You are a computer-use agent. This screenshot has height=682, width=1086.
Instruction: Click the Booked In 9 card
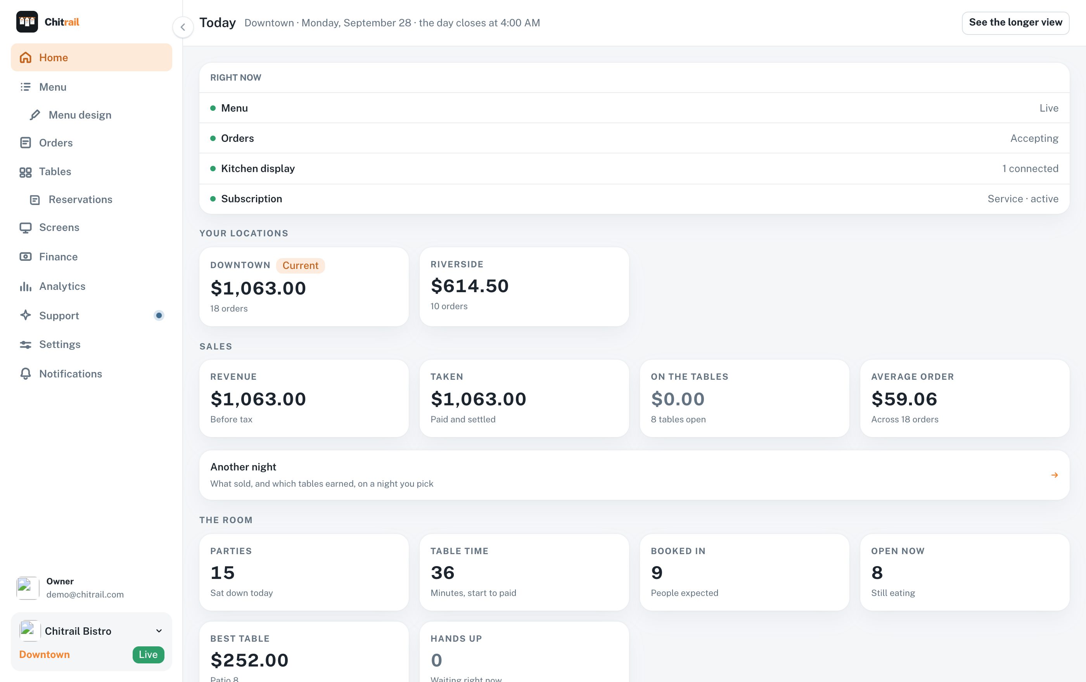click(x=744, y=572)
